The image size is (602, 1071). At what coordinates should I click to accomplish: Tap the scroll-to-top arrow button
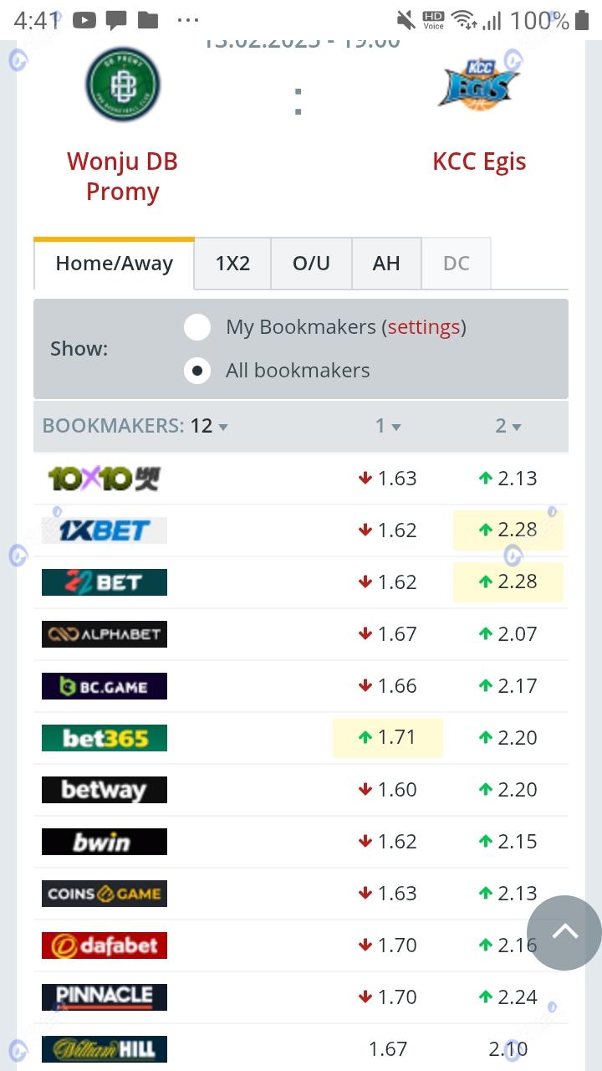click(564, 932)
